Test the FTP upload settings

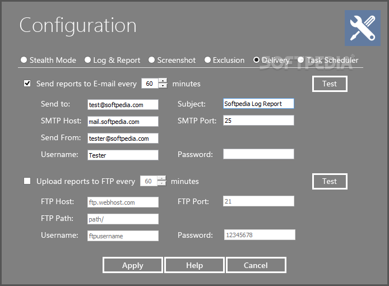[330, 182]
